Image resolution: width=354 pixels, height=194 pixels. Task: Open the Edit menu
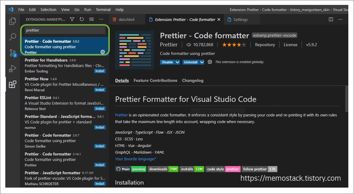pos(32,9)
